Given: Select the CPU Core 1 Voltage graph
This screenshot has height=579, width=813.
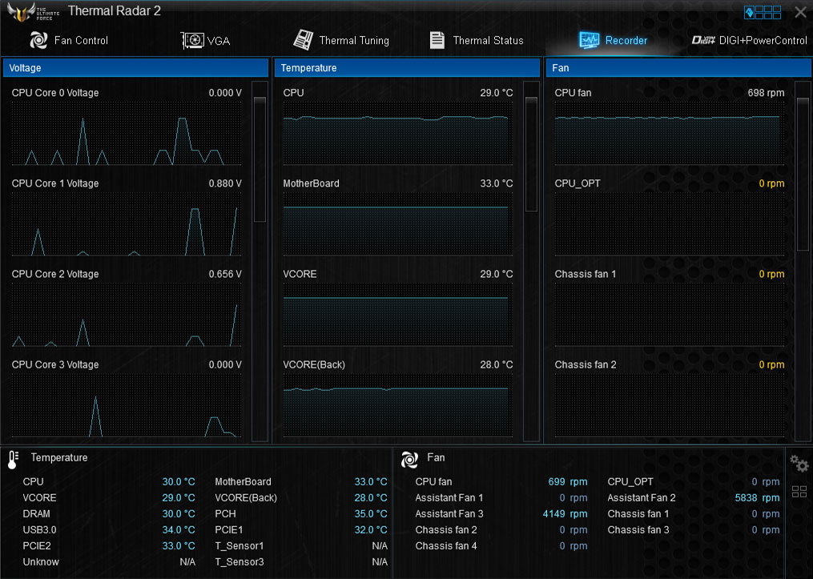Looking at the screenshot, I should click(127, 224).
